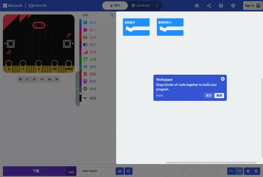The width and height of the screenshot is (263, 177).
Task: Open the 擴展 Extensions category
Action: click(97, 89)
